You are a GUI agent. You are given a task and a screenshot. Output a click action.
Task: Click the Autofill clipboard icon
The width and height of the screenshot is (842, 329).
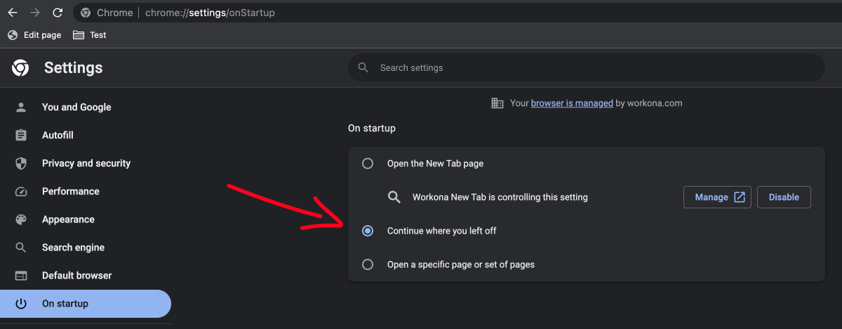click(x=21, y=135)
